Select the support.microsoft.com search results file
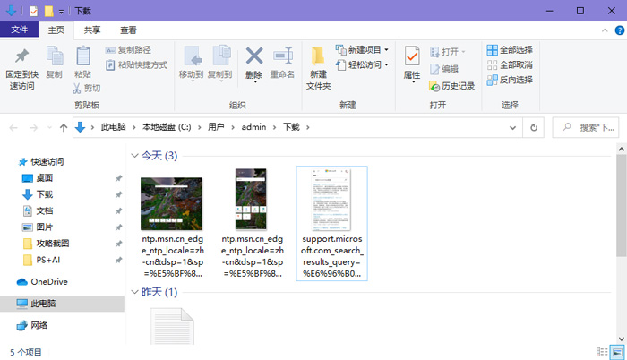Screen dimensions: 627x360 (x=332, y=223)
